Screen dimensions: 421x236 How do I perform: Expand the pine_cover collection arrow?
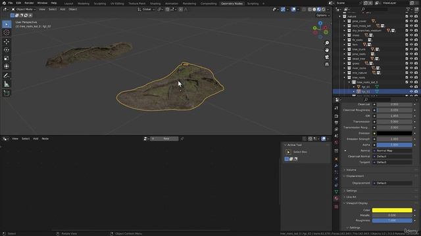tap(345, 21)
